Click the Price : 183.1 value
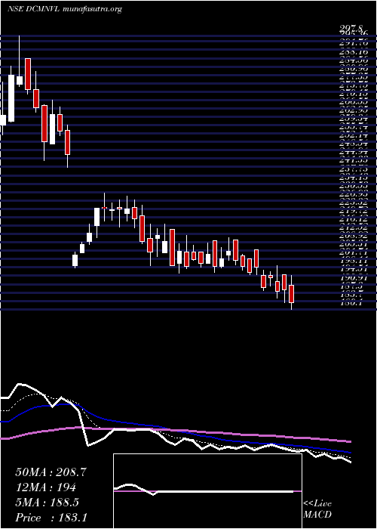The image size is (377, 529). [x=51, y=518]
